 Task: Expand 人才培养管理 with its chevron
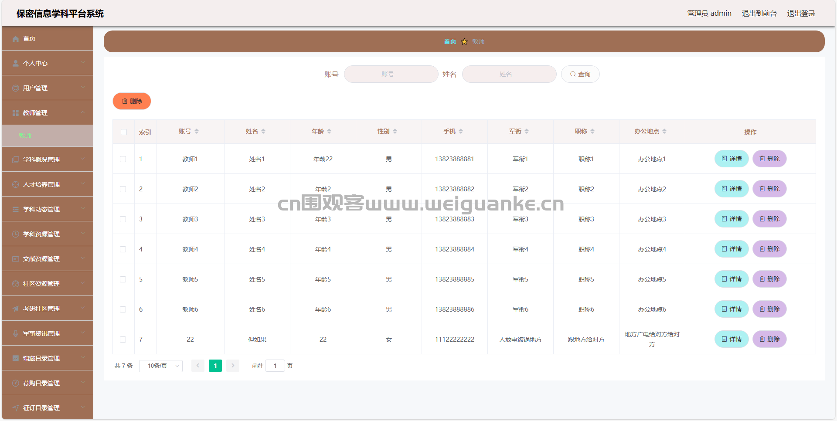tap(83, 184)
